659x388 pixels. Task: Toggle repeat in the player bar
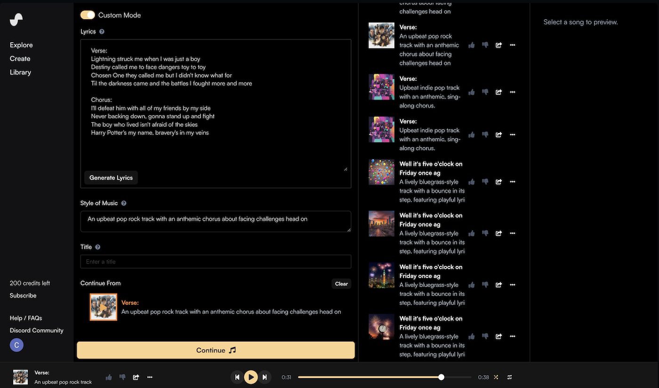tap(509, 377)
